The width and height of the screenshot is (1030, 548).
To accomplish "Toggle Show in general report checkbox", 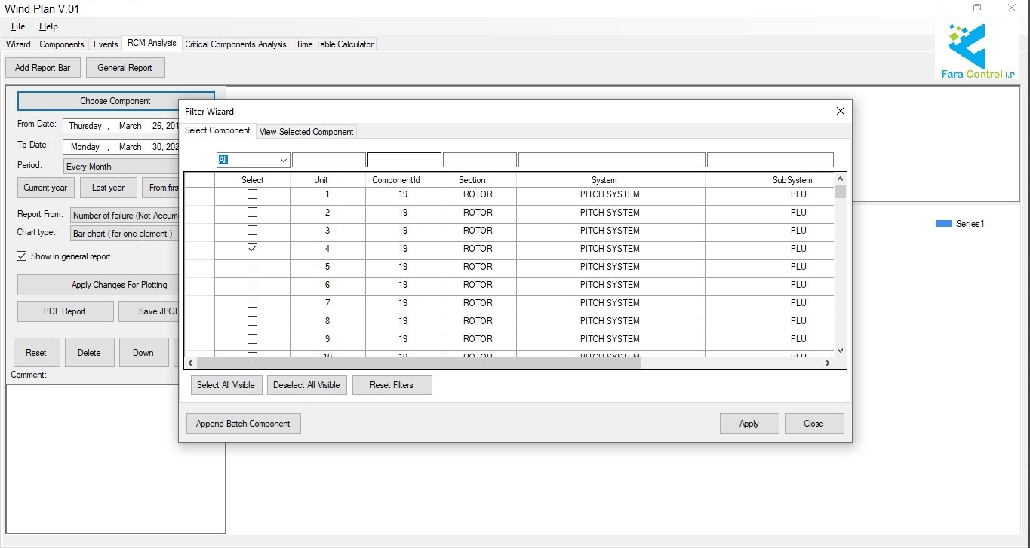I will tap(22, 256).
